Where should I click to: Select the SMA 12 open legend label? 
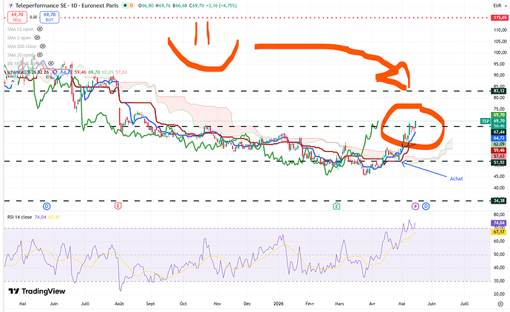tap(20, 30)
